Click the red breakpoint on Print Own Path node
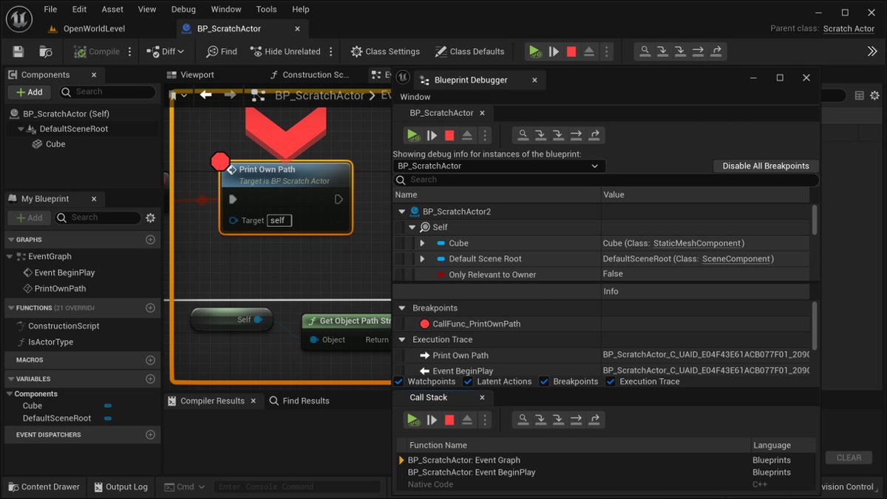 220,160
